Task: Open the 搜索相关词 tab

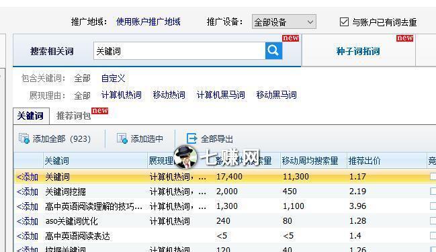Action: pyautogui.click(x=52, y=51)
